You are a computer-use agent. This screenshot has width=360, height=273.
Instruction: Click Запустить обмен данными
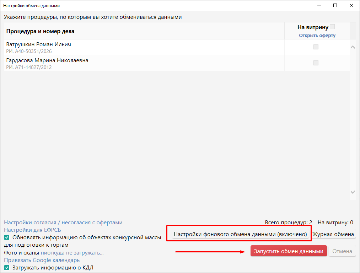click(x=289, y=251)
